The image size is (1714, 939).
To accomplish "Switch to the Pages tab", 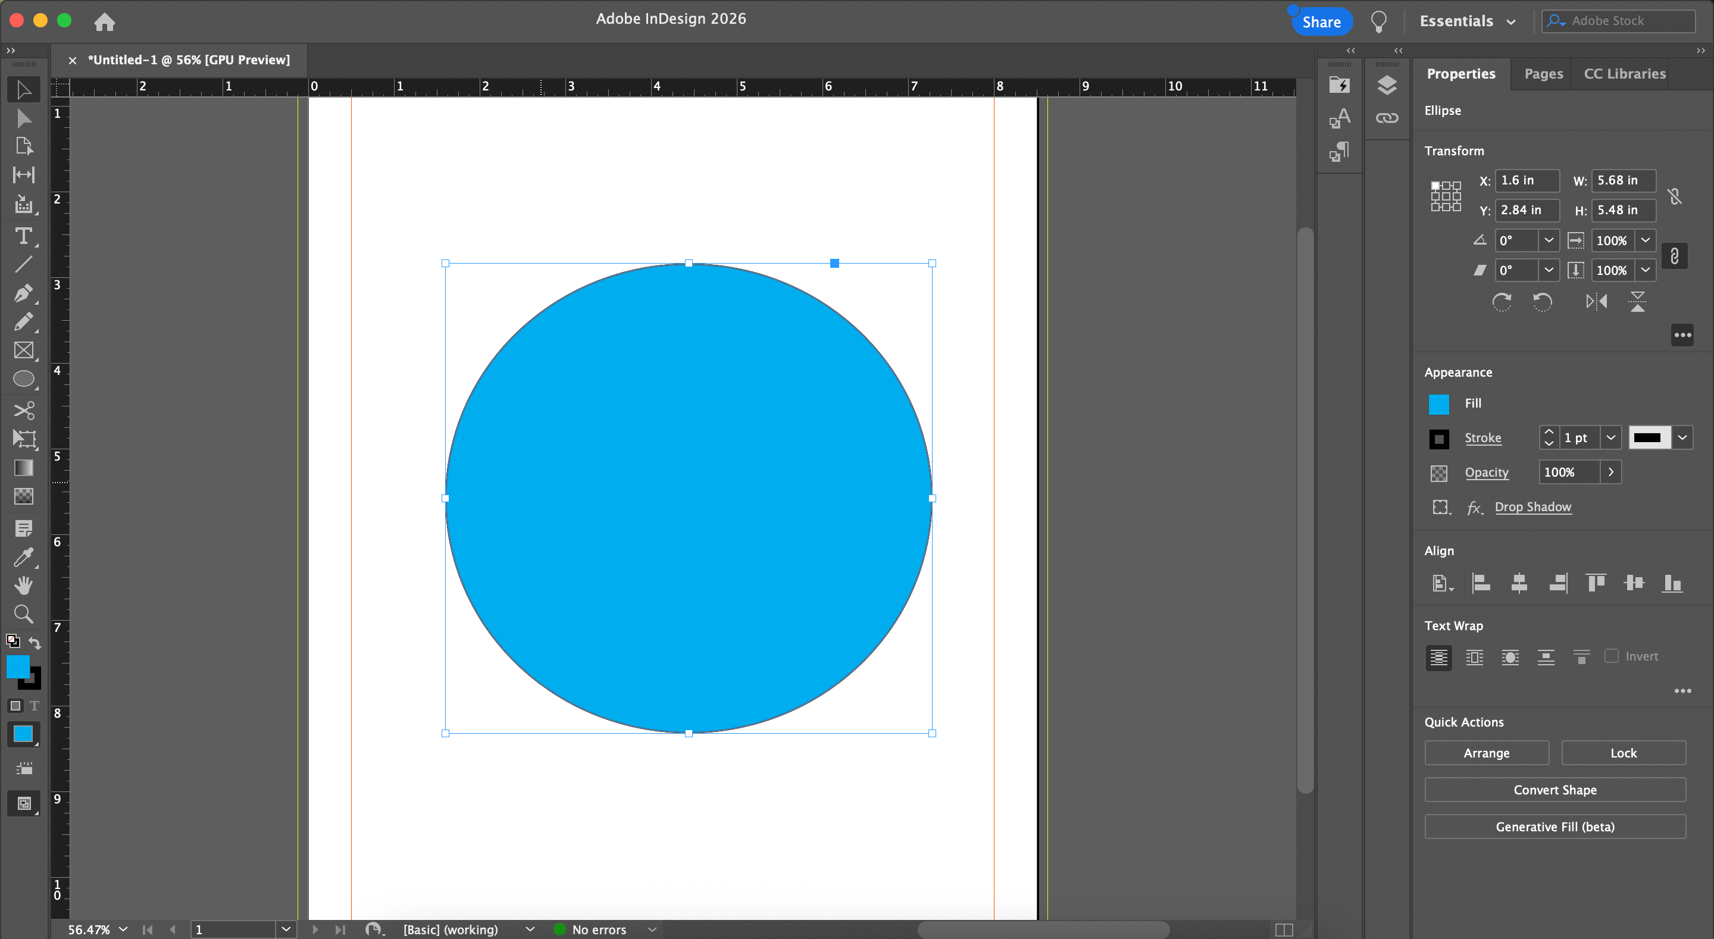I will click(1543, 74).
